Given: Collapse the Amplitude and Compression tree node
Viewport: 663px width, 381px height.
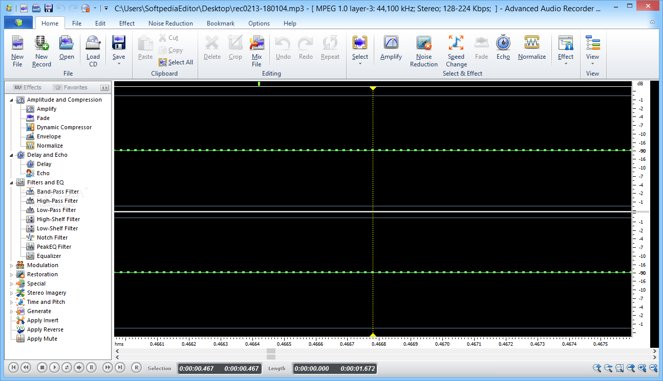Looking at the screenshot, I should click(x=11, y=100).
